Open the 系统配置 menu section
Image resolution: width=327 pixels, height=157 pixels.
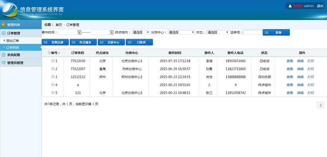[x=21, y=55]
